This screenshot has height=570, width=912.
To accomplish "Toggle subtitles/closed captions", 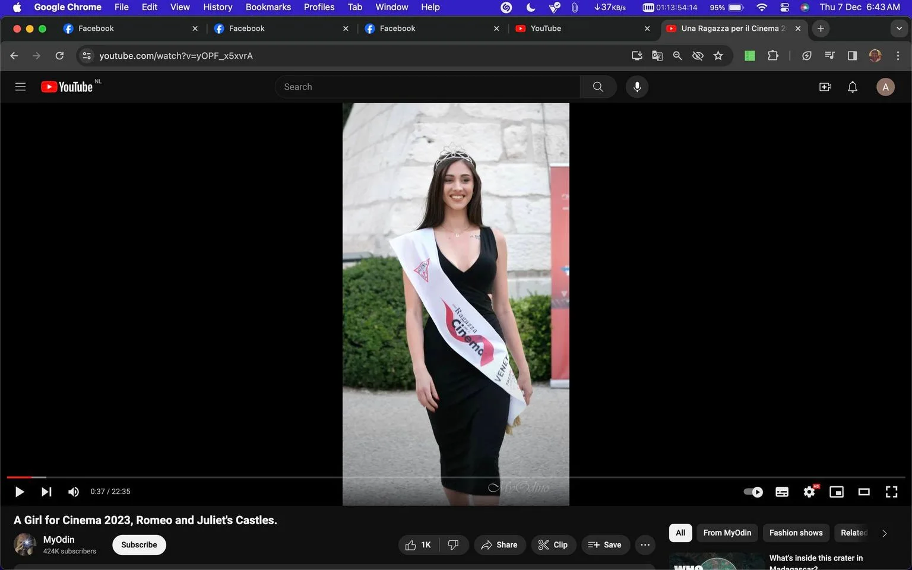I will pyautogui.click(x=782, y=492).
